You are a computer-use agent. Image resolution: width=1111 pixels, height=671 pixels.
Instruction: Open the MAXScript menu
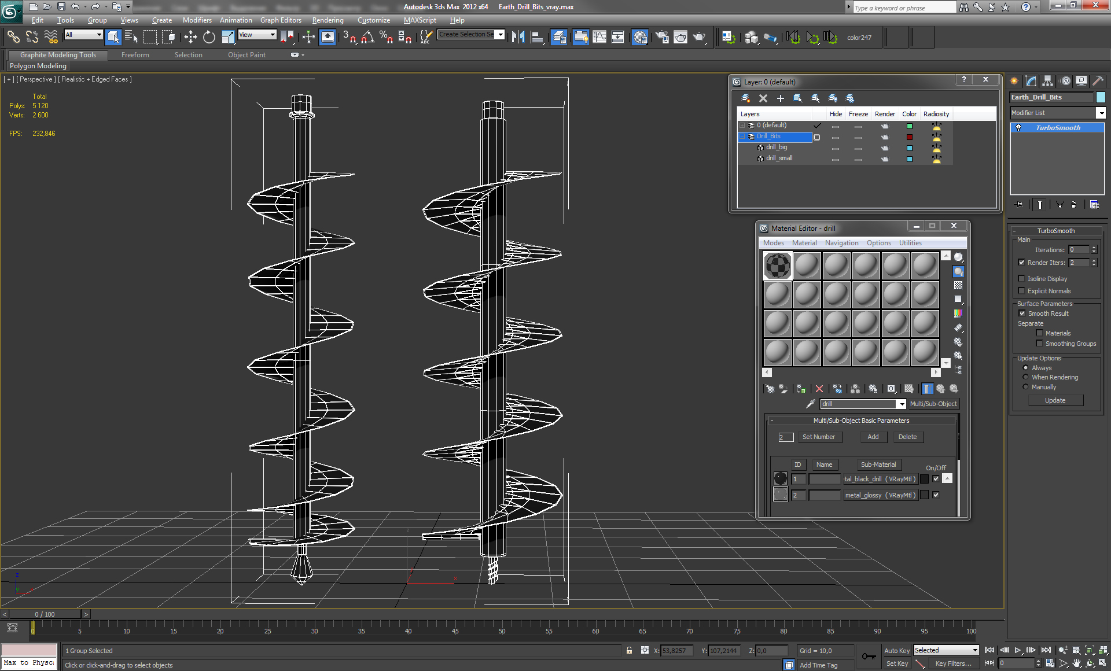[420, 20]
